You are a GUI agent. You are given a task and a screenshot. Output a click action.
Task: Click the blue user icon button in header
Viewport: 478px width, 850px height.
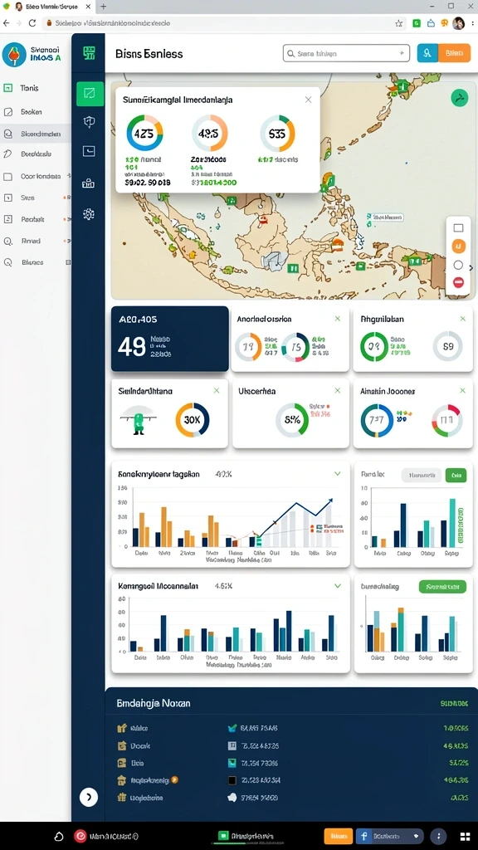point(427,53)
